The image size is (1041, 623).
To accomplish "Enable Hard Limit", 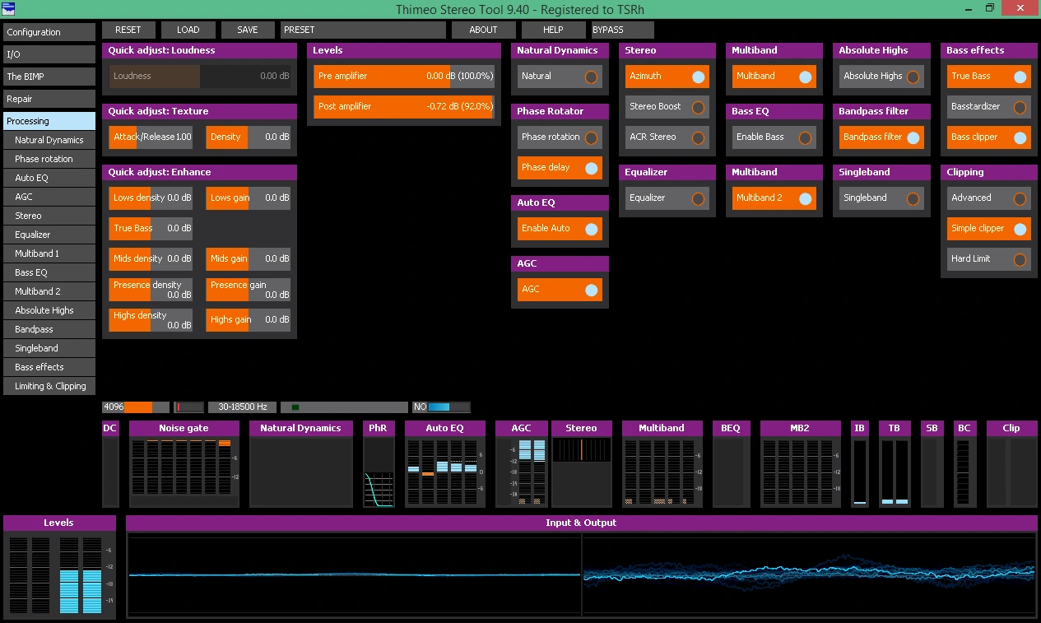I will pyautogui.click(x=988, y=258).
